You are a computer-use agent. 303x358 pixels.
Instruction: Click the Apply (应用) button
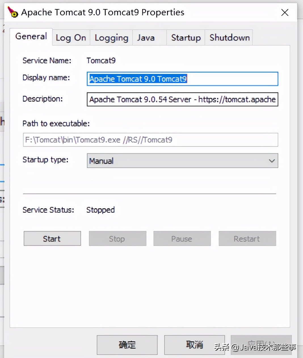(x=261, y=345)
